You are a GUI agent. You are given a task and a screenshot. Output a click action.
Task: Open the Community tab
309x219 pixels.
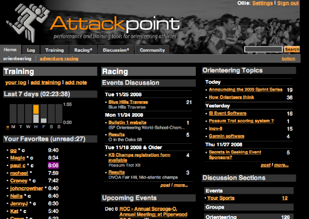tap(152, 50)
